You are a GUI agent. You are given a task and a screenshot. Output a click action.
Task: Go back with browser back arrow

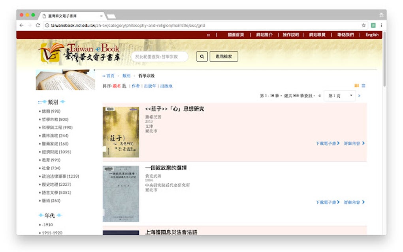22,25
